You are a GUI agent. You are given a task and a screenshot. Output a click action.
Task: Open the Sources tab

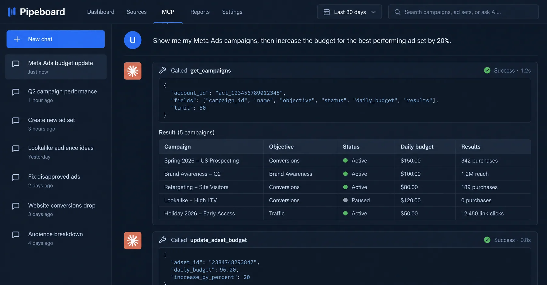click(136, 12)
